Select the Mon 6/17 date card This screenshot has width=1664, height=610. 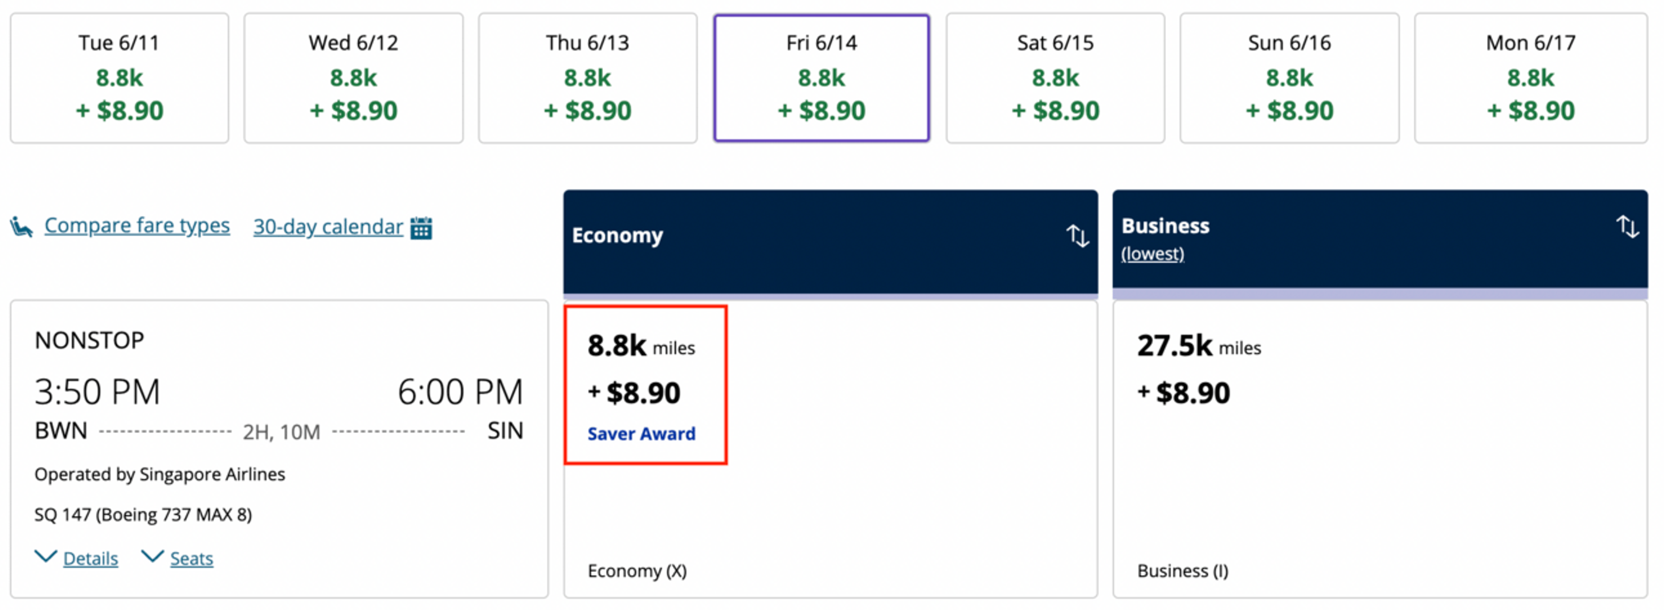pos(1531,78)
